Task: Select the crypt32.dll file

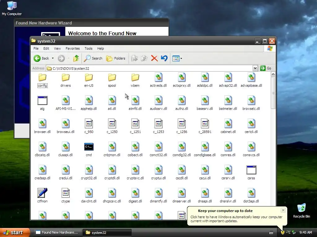Action: pos(89,173)
